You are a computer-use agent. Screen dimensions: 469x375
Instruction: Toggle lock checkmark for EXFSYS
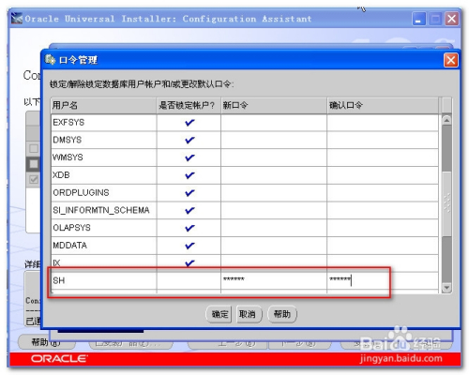189,123
